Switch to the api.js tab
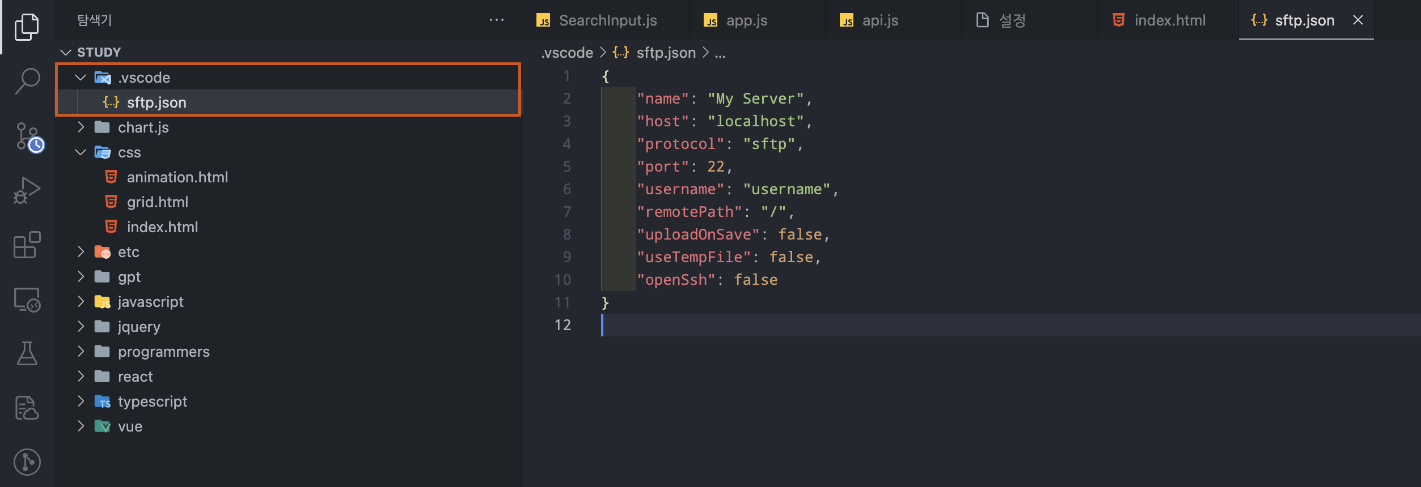 click(x=894, y=20)
